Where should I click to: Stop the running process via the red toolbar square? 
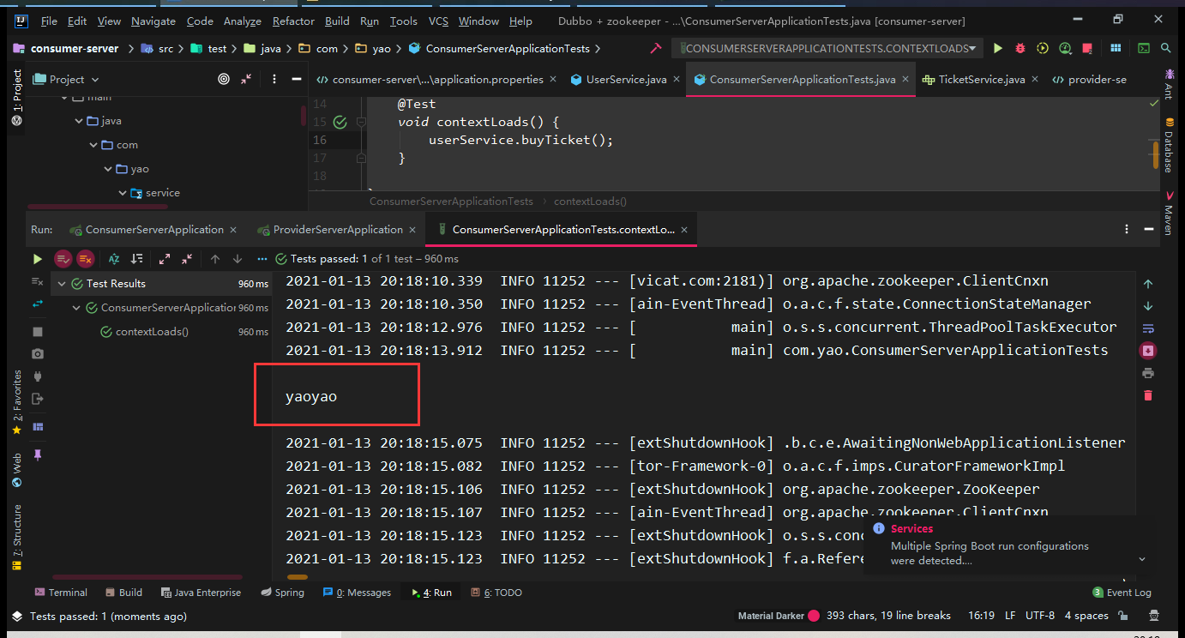(x=1087, y=49)
